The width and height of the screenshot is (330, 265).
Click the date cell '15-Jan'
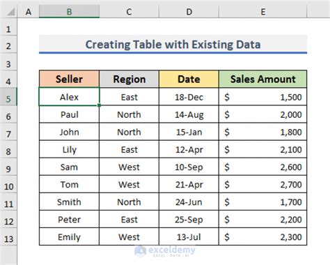(189, 132)
